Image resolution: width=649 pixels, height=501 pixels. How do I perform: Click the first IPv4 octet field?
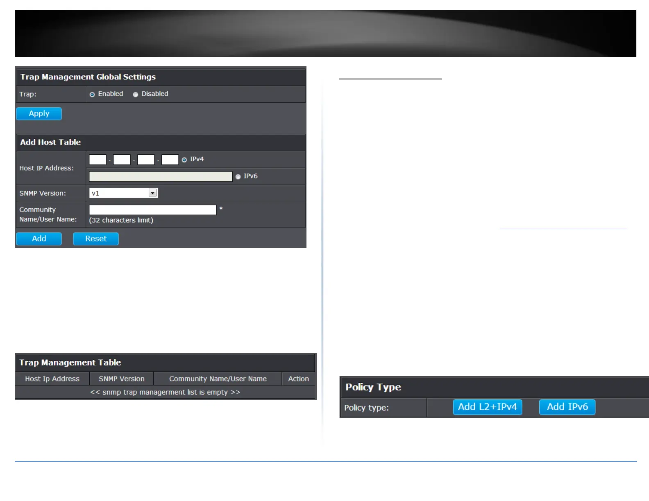point(98,160)
